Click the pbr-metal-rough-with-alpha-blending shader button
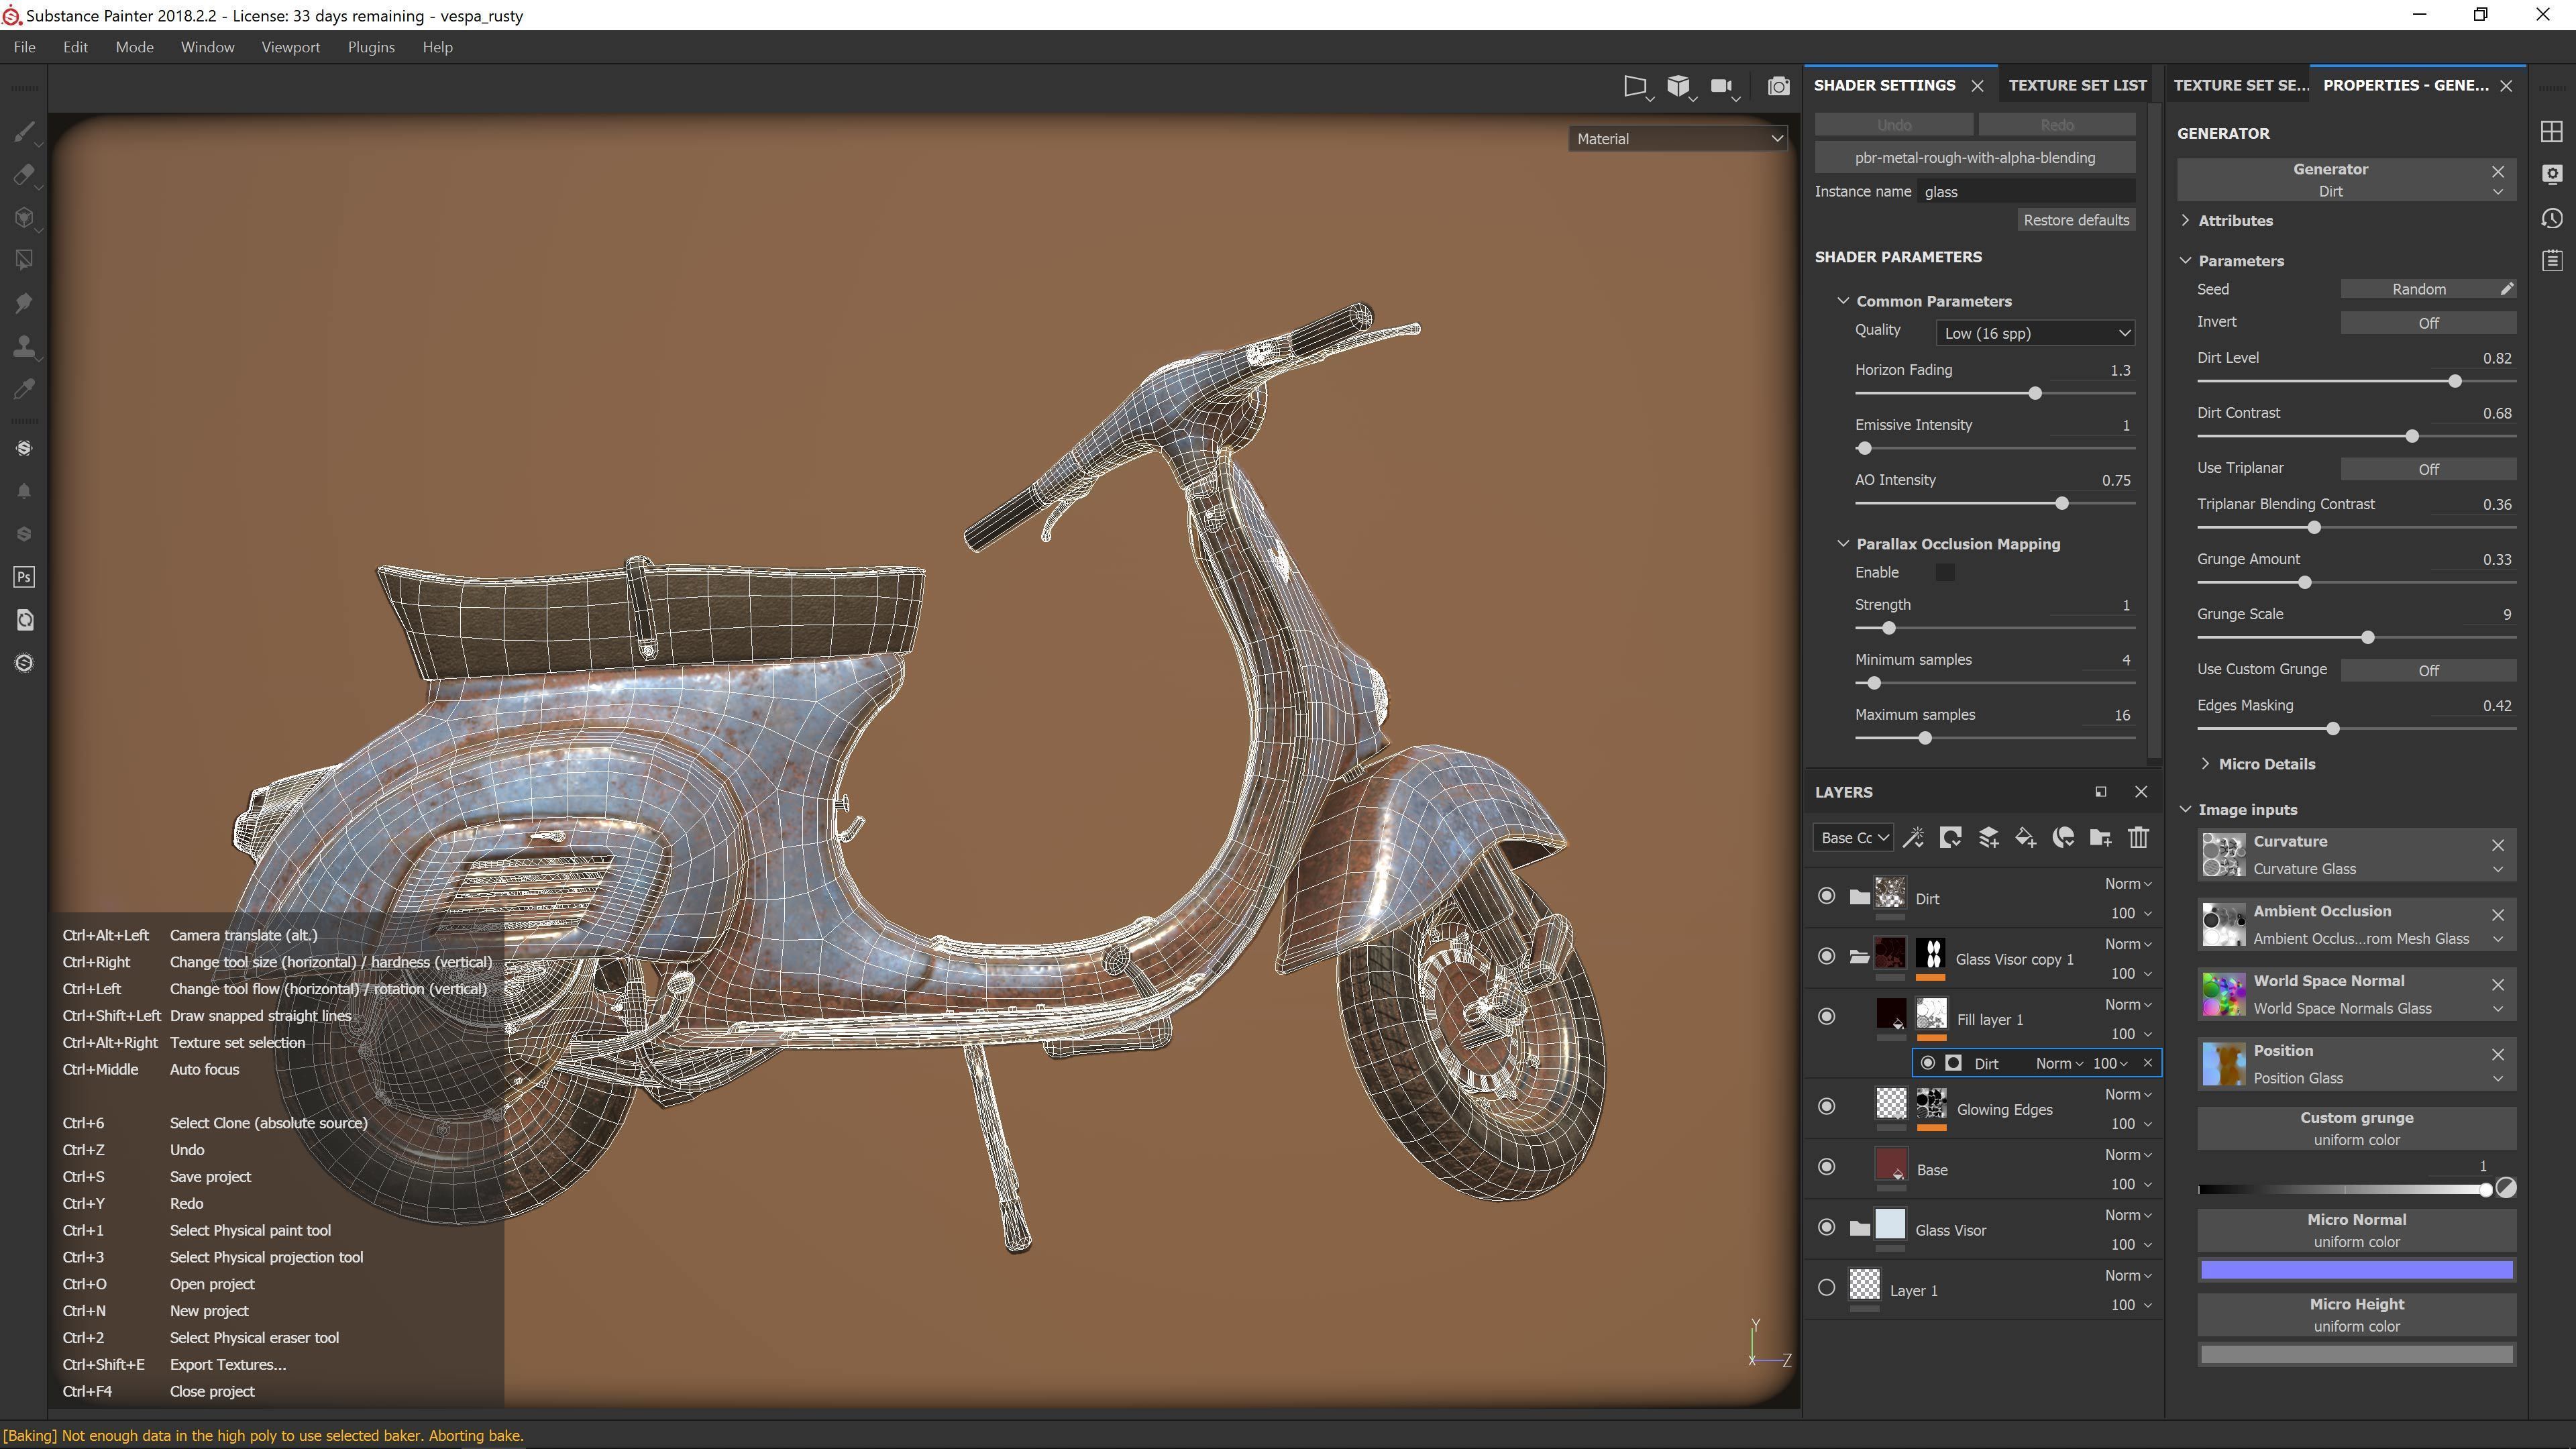This screenshot has height=1449, width=2576. [x=1975, y=158]
